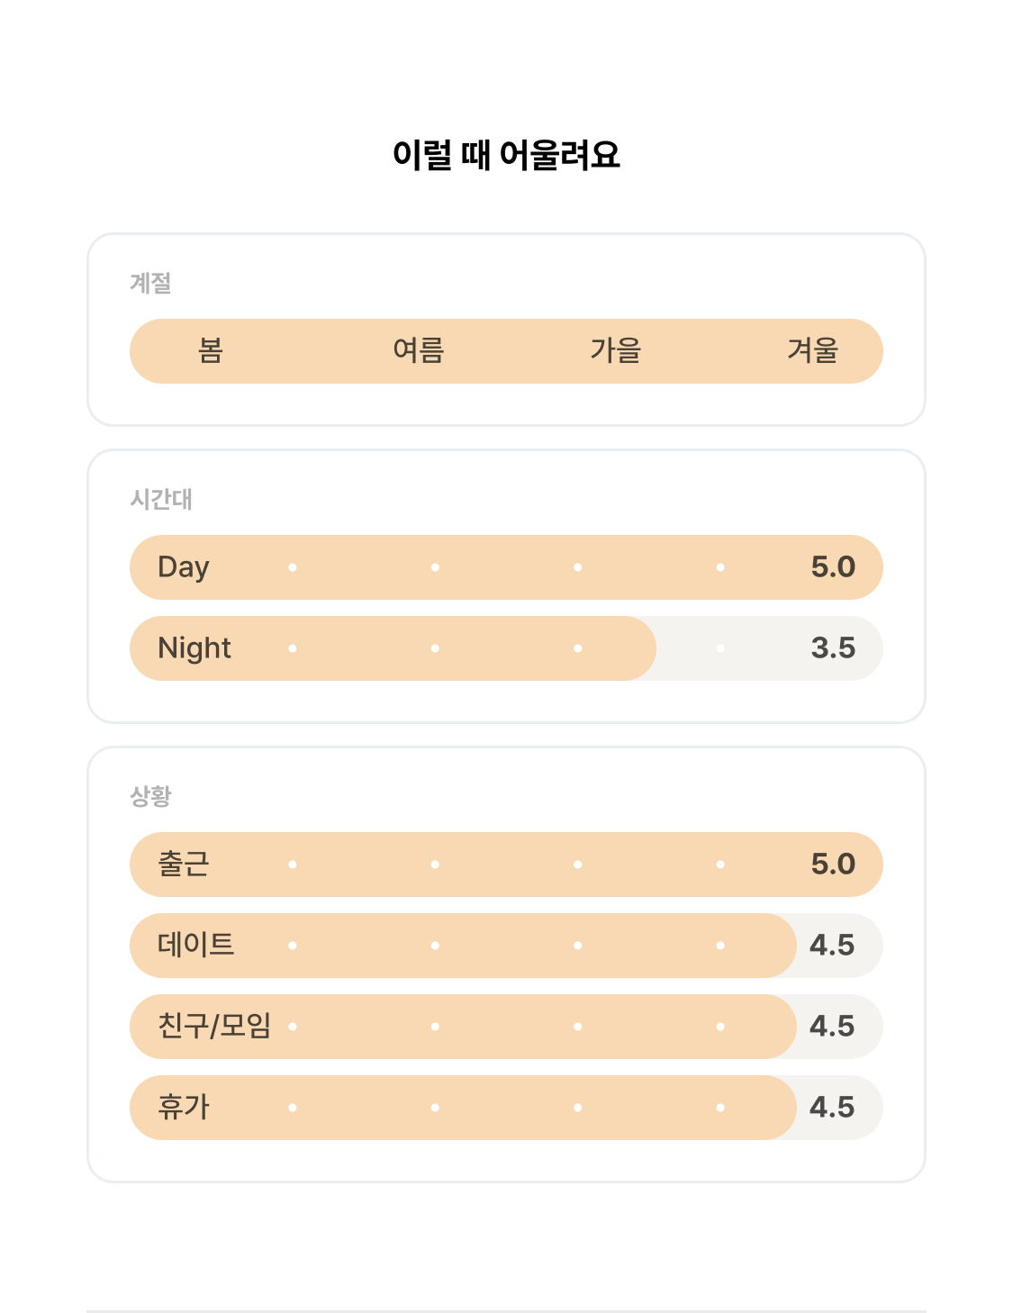Click the 시간대 section label

pyautogui.click(x=161, y=499)
